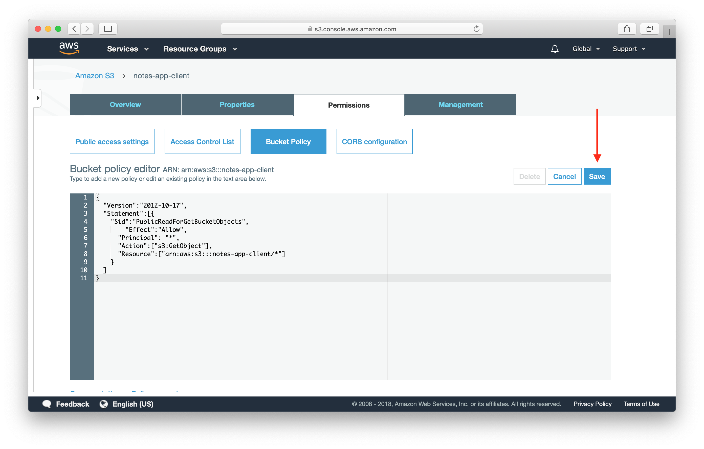Click the Access Control List button
Screen dimensions: 704x449
pyautogui.click(x=202, y=141)
